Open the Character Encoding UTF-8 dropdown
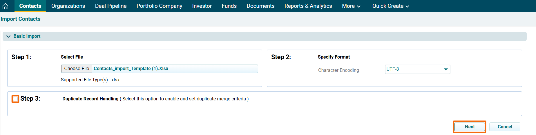The width and height of the screenshot is (536, 135). click(x=417, y=69)
